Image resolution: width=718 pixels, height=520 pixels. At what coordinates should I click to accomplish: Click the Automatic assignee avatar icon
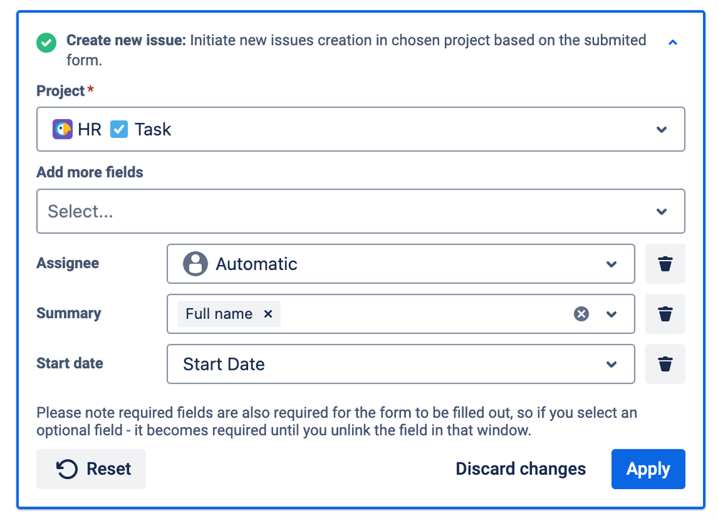click(x=195, y=264)
